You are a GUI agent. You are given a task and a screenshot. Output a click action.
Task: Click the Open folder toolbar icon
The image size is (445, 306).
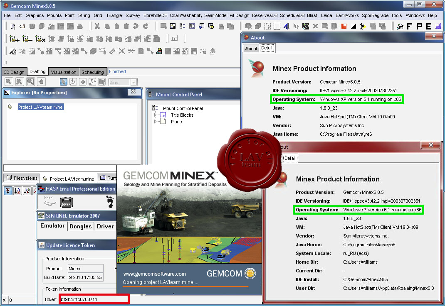click(x=22, y=26)
